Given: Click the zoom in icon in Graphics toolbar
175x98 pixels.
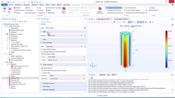Looking at the screenshot, I should (x=89, y=22).
